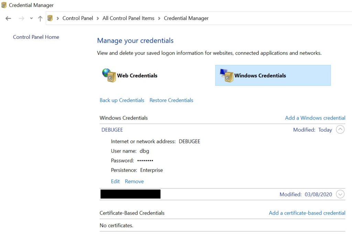Open Control Panel Home
Image resolution: width=352 pixels, height=240 pixels.
[x=36, y=37]
